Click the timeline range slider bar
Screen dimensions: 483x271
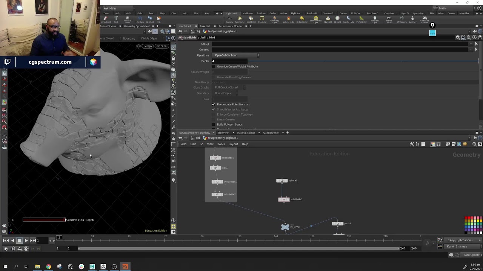pos(239,248)
